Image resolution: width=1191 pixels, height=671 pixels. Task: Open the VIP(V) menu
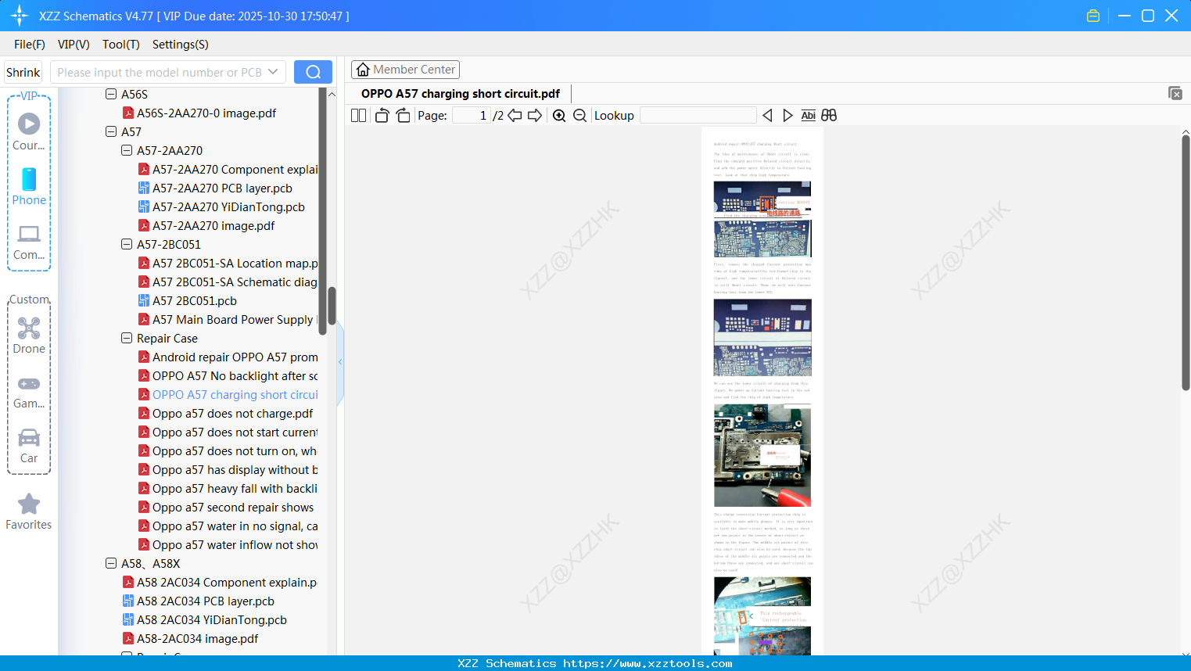(x=74, y=45)
